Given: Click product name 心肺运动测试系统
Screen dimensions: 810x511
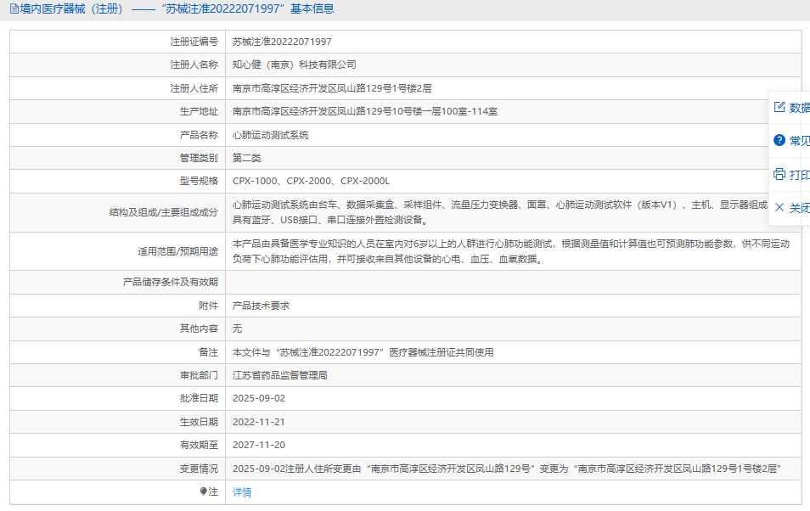Looking at the screenshot, I should (x=271, y=135).
